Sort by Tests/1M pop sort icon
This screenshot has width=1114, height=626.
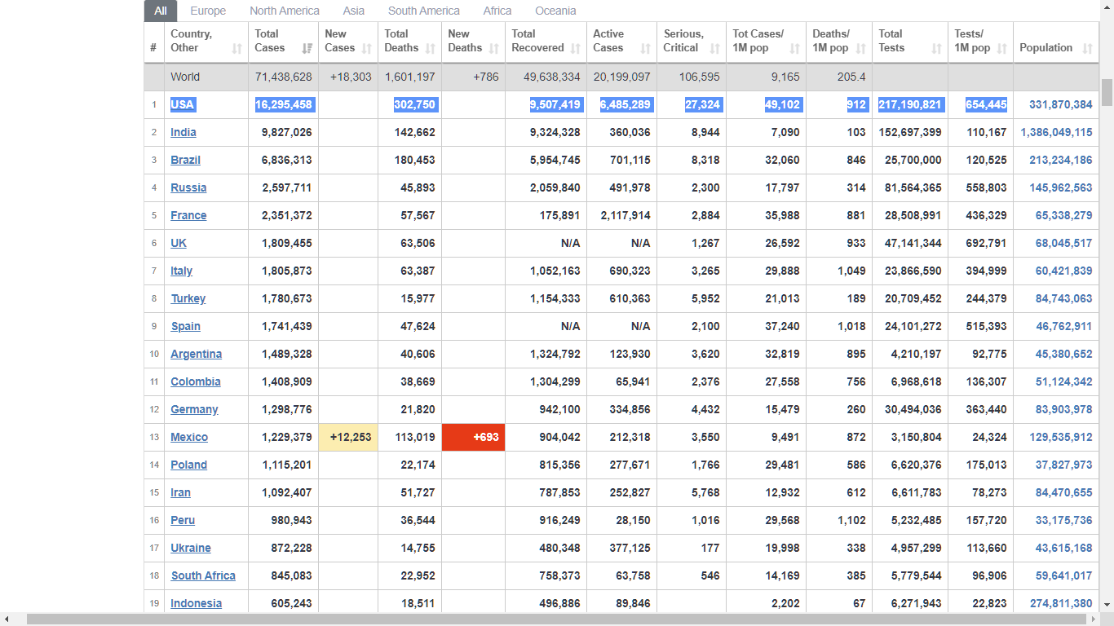[1001, 49]
